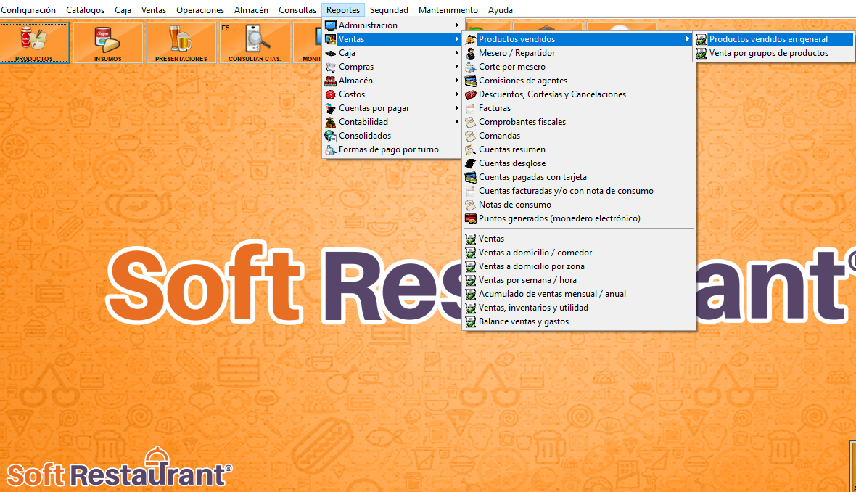856x492 pixels.
Task: Open the Caja menu in the menu bar
Action: (123, 10)
